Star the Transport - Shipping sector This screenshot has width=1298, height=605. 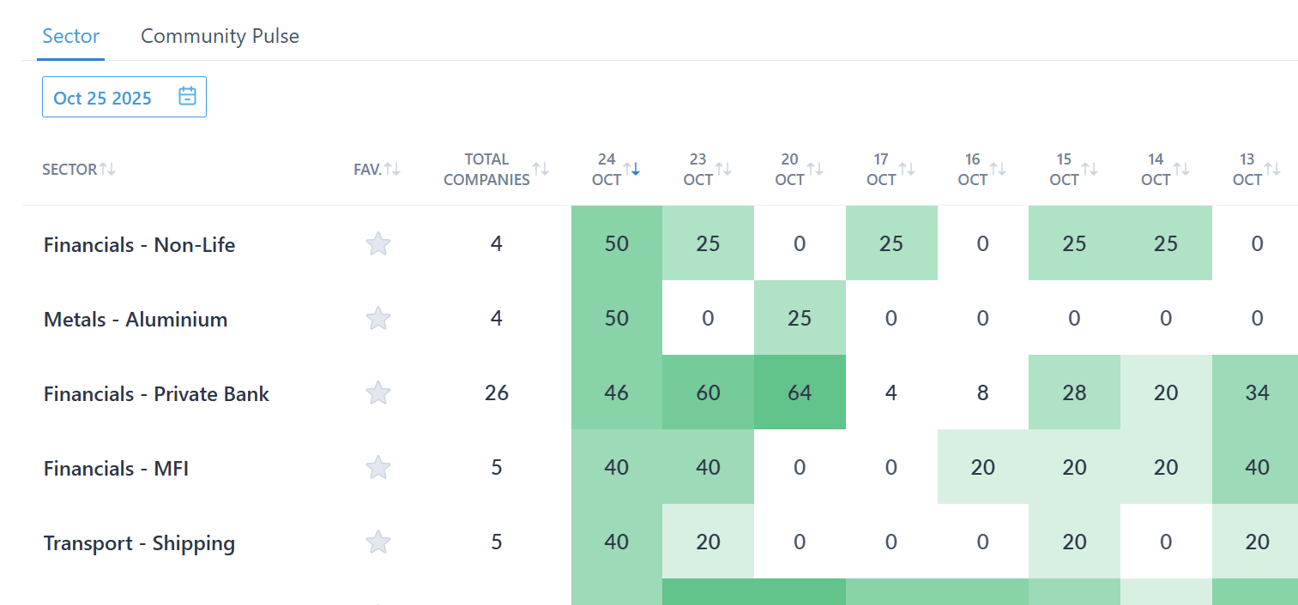point(378,542)
